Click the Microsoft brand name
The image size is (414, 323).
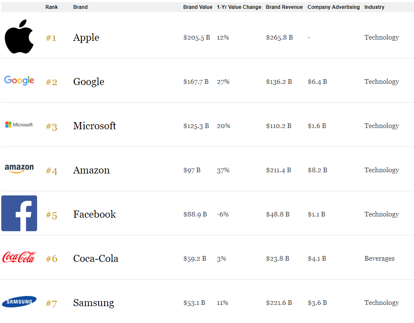(x=94, y=126)
